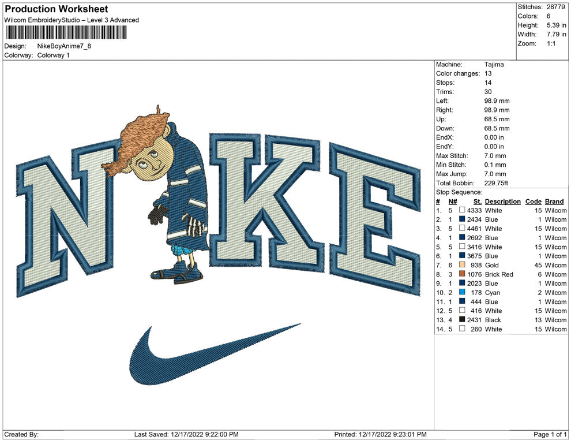The image size is (571, 440).
Task: Click the Brick Red swatch in stop 8
Action: (x=462, y=274)
